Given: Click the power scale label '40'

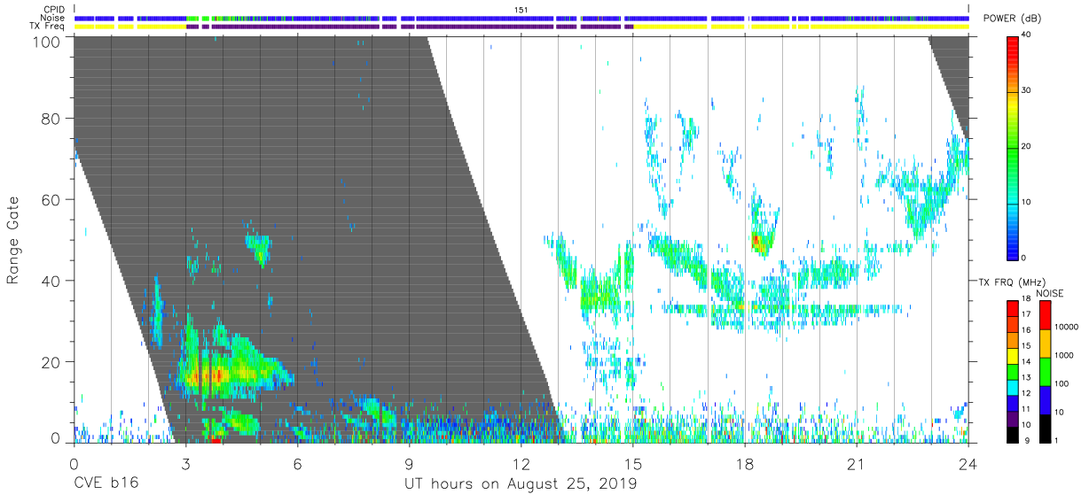Looking at the screenshot, I should [1027, 35].
